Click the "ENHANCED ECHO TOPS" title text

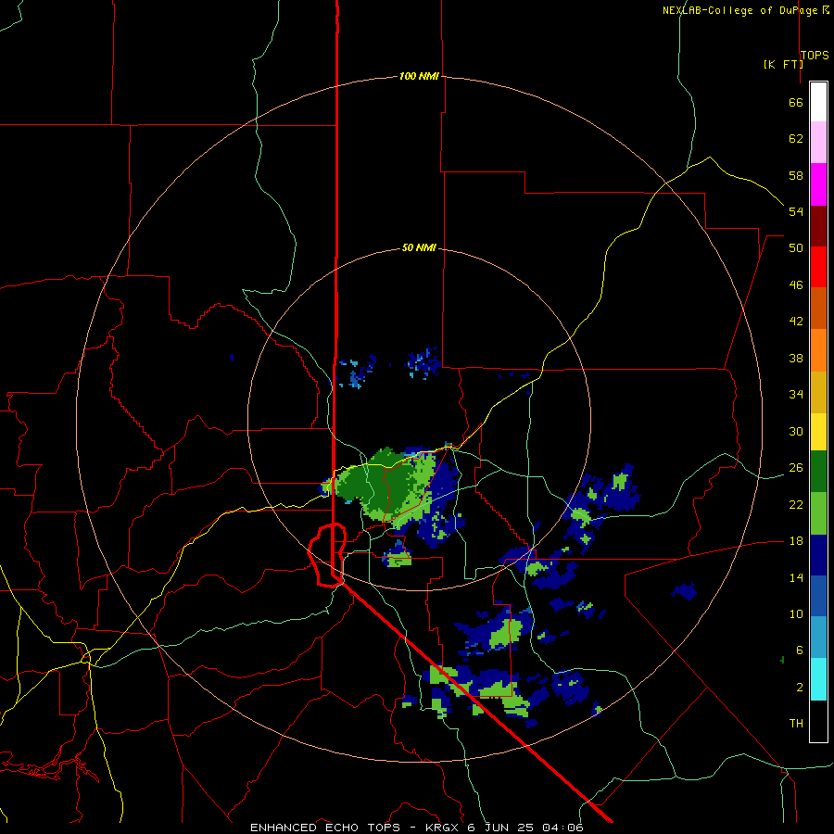tap(325, 828)
